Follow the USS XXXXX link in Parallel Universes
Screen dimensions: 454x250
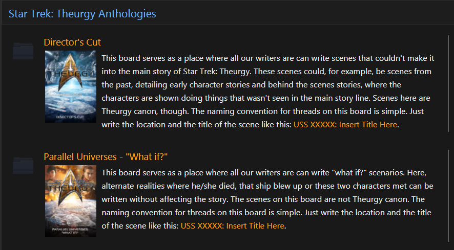pos(232,226)
